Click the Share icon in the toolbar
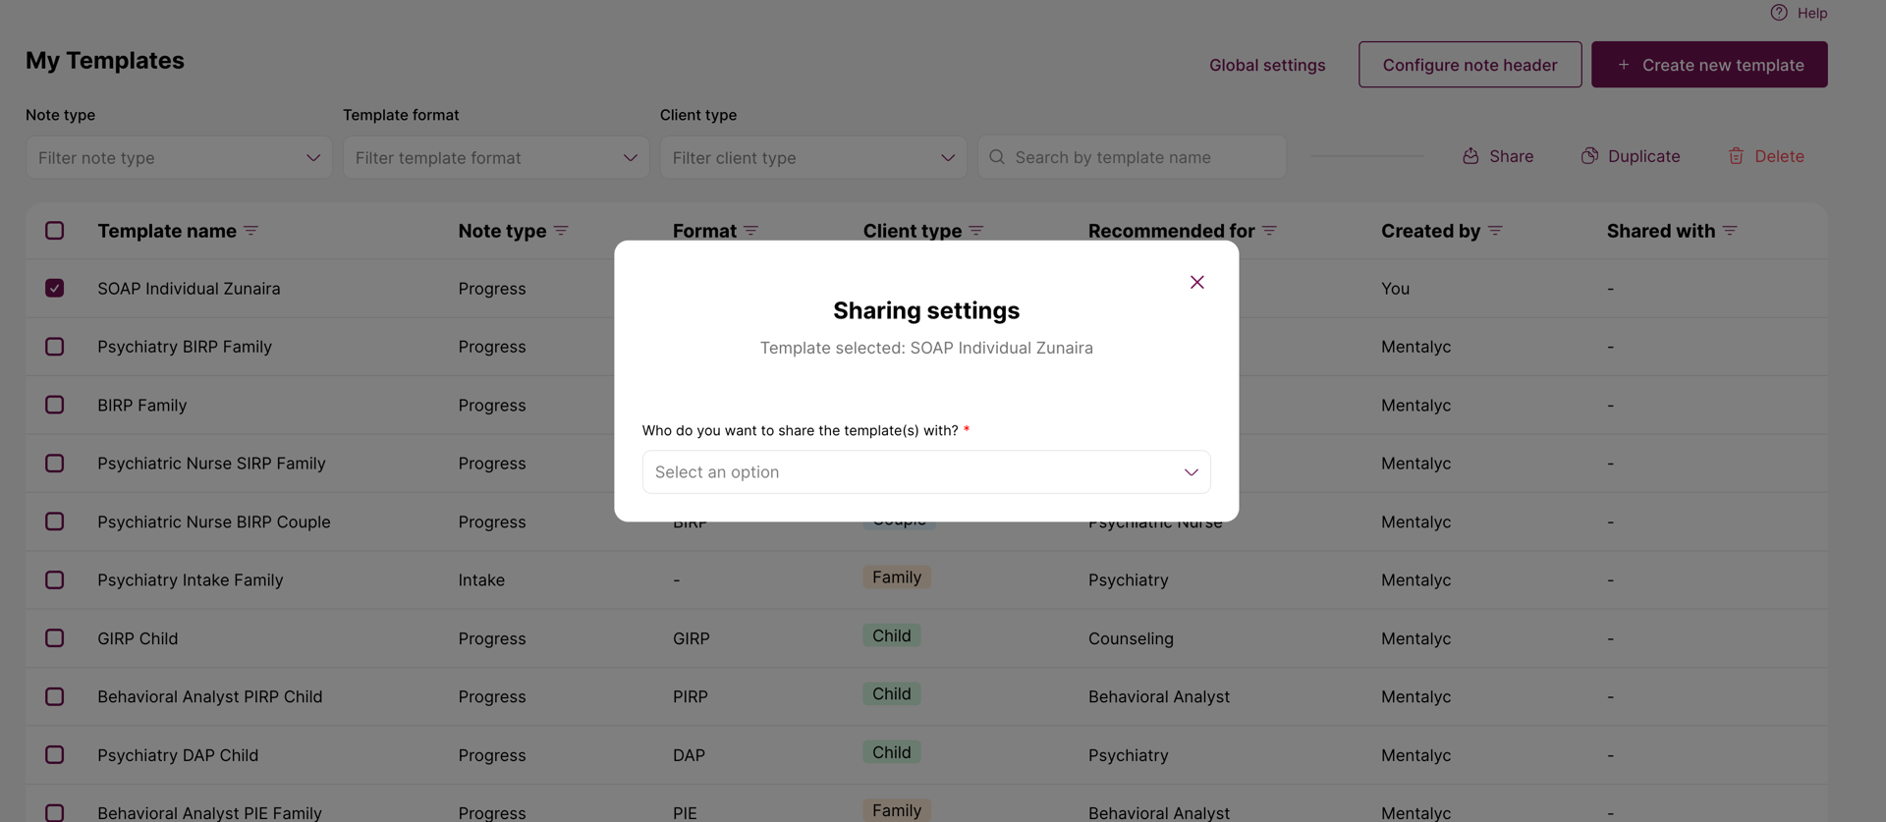This screenshot has height=822, width=1886. coord(1470,156)
